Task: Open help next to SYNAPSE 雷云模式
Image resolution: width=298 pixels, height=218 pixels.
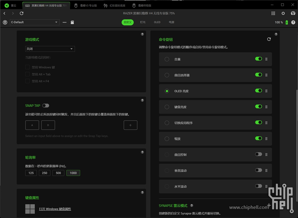Action: click(x=192, y=206)
